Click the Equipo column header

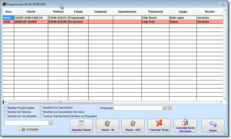183,12
